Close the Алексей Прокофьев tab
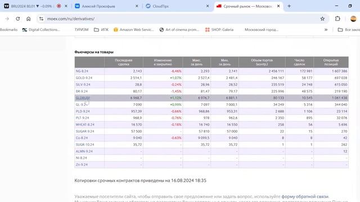Screen dimensions: 360x202 point(137,6)
